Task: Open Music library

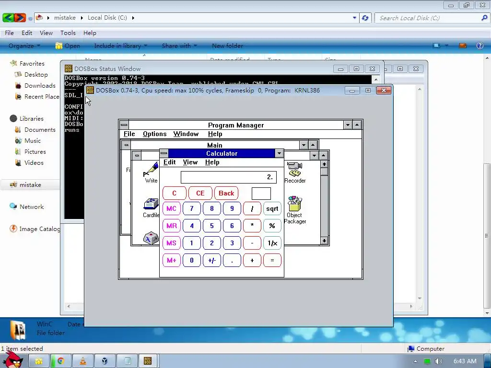Action: (x=32, y=140)
